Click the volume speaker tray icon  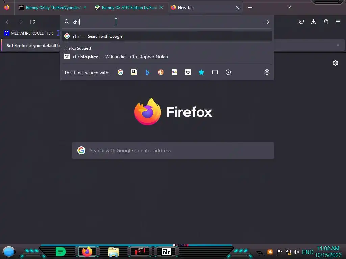pyautogui.click(x=296, y=252)
